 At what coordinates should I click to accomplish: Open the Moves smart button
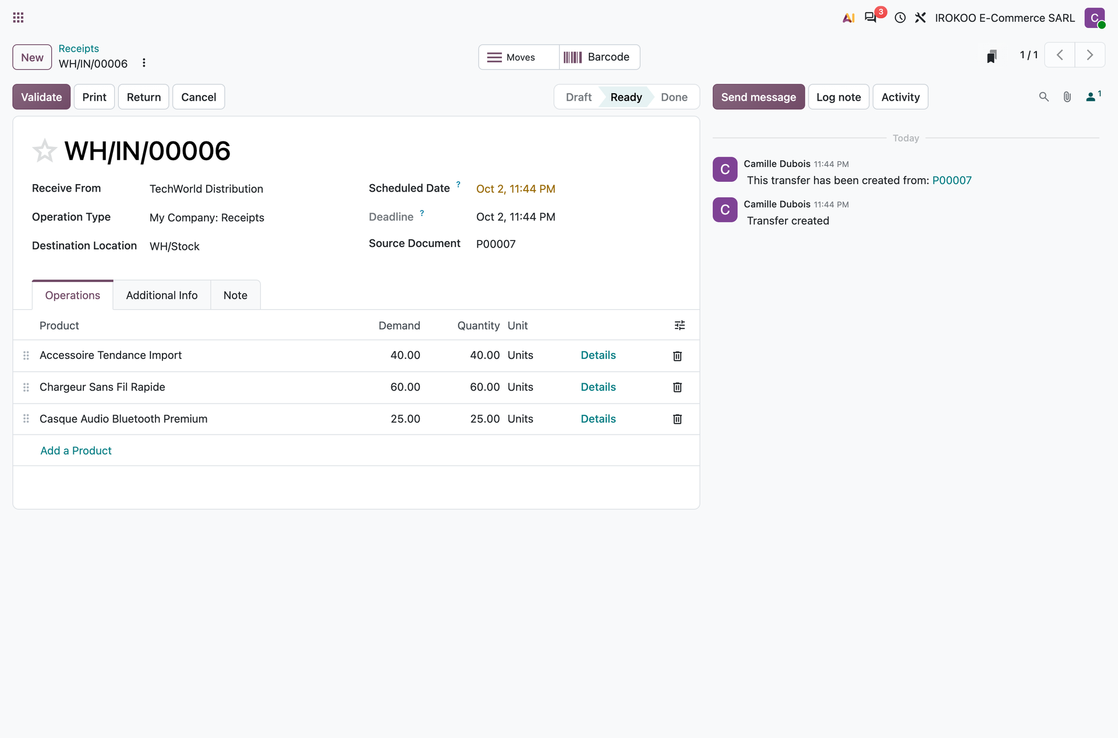(519, 57)
